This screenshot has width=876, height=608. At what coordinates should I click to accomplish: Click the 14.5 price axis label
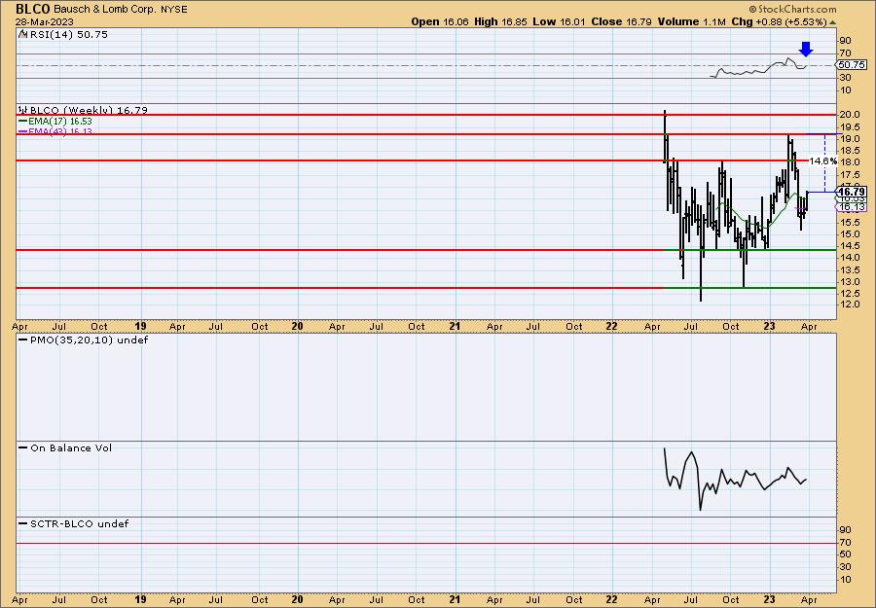coord(849,246)
